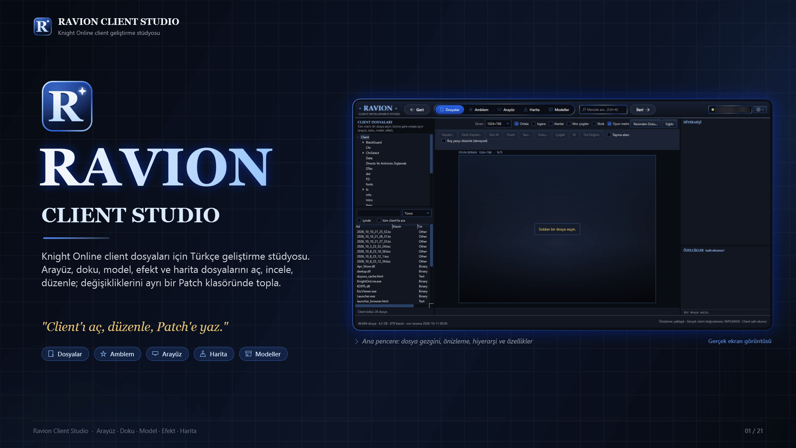Viewport: 796px width, 448px height.
Task: Tick the tüm client'ta ara checkbox
Action: click(x=379, y=220)
